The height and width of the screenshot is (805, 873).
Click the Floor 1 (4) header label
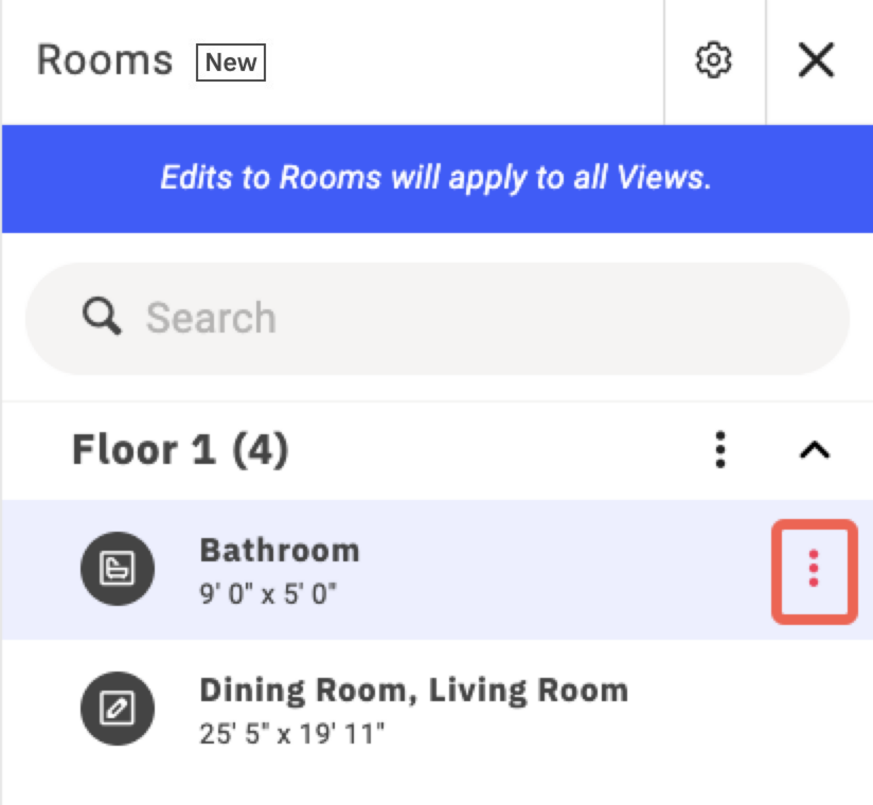[x=180, y=450]
